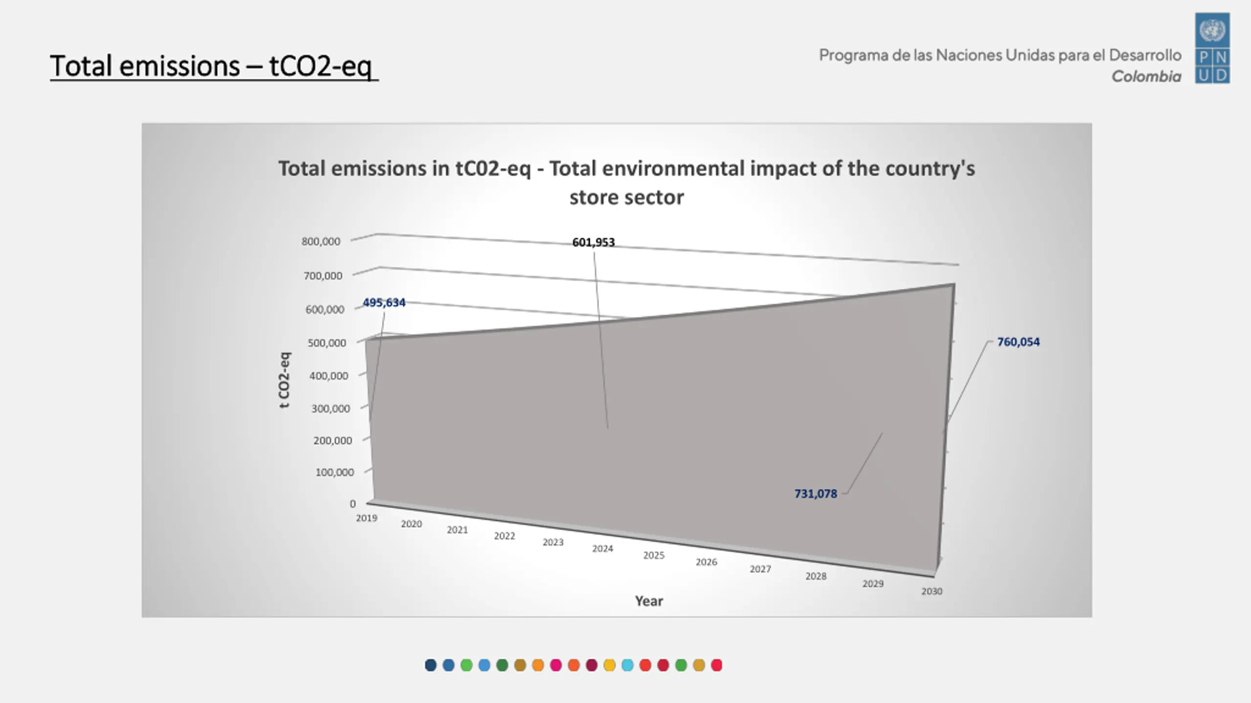This screenshot has height=703, width=1251.
Task: Click the yellow dot in the dot row
Action: click(x=609, y=665)
